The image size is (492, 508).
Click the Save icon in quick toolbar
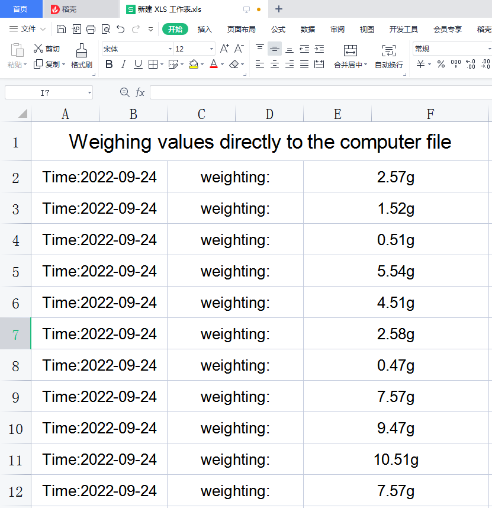(x=62, y=29)
